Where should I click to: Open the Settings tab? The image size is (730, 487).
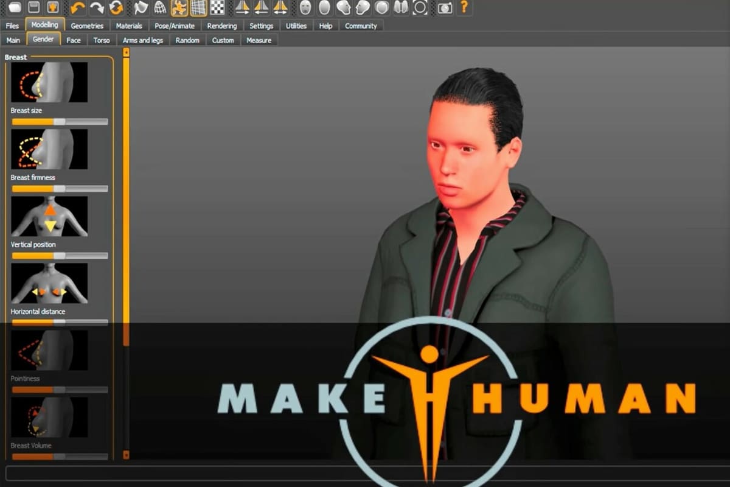[x=262, y=26]
